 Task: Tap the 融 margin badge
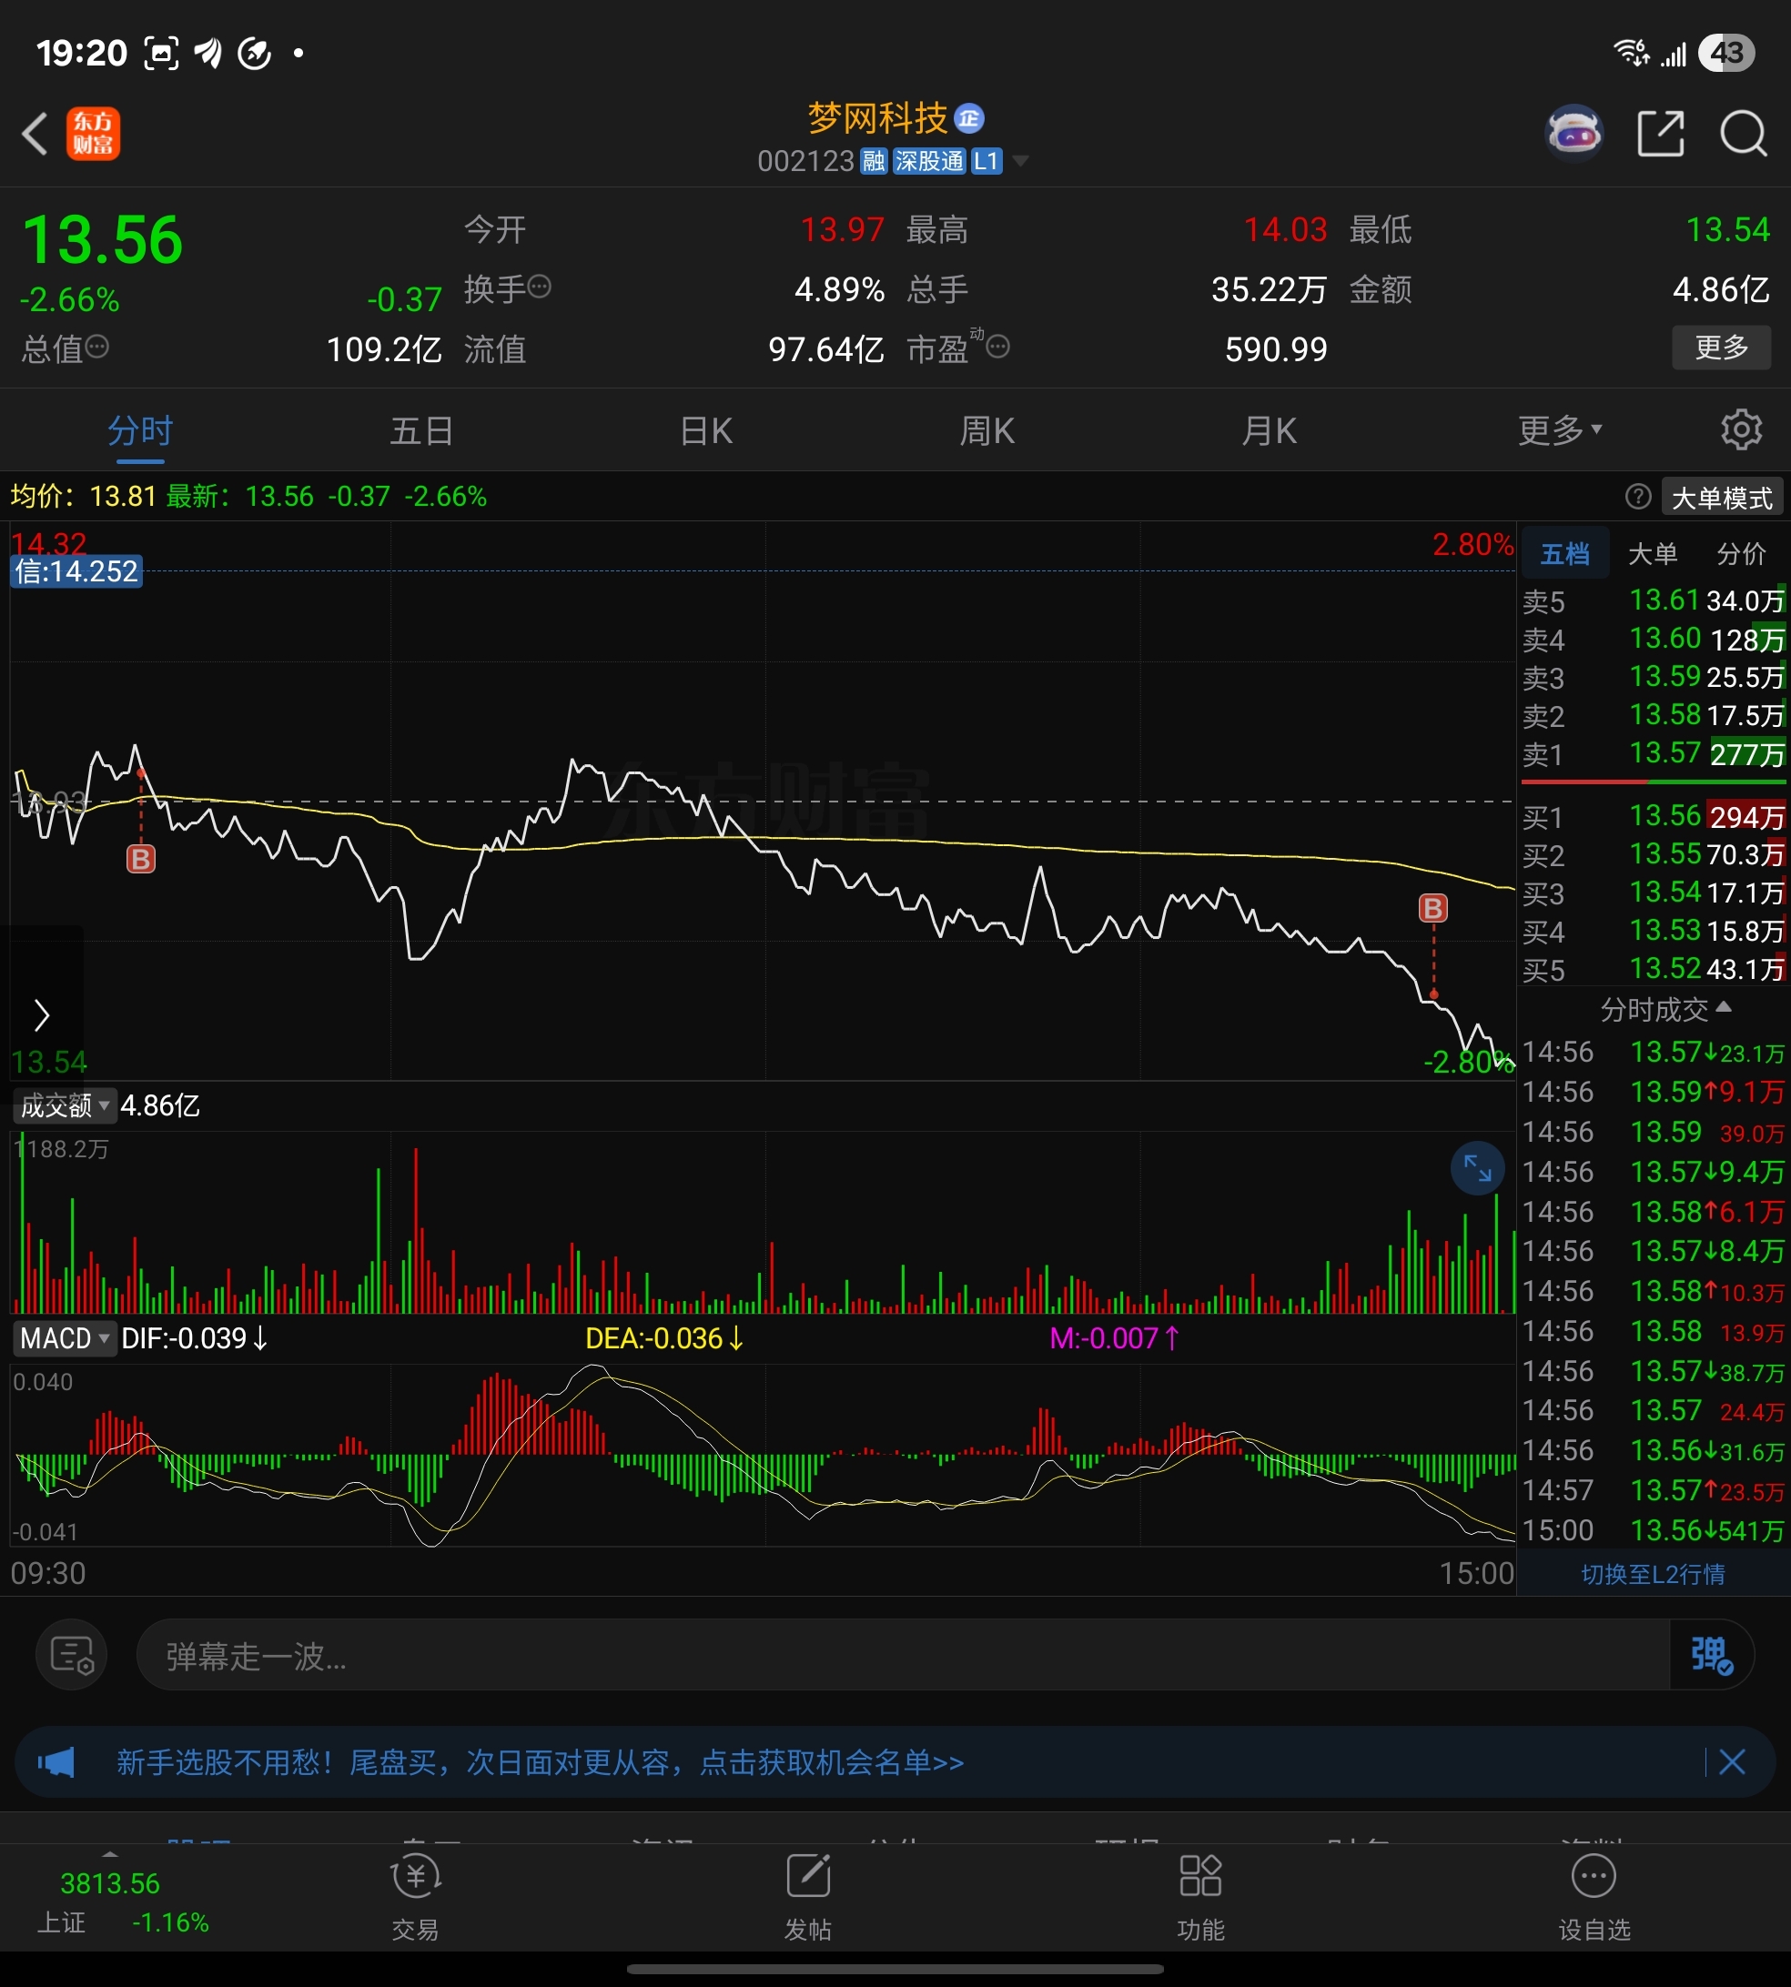click(874, 161)
